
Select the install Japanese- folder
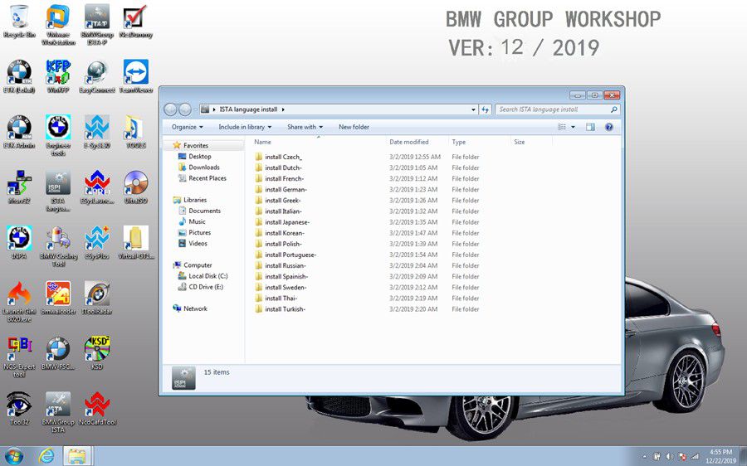[287, 222]
